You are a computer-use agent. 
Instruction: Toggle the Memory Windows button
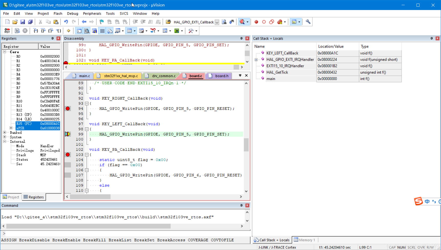(129, 31)
